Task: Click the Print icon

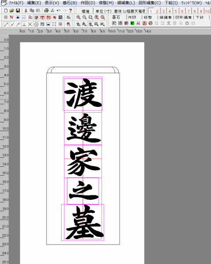Action: 46,11
